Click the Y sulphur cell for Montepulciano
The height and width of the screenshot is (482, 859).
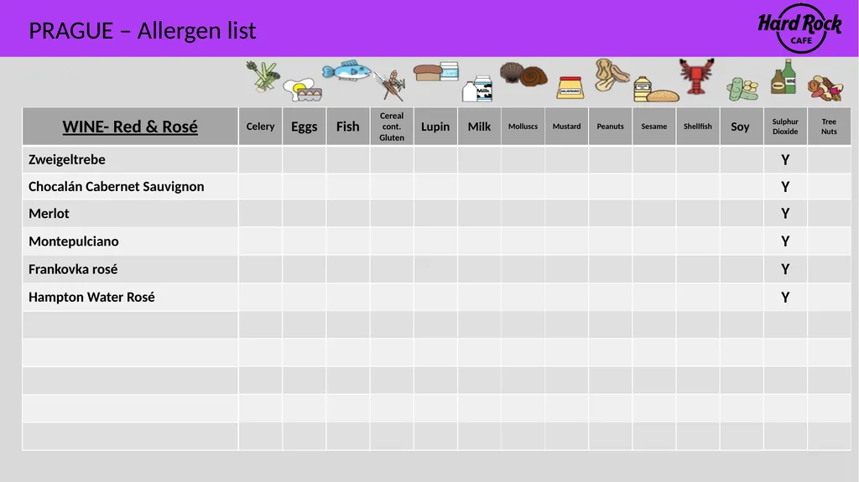point(785,241)
